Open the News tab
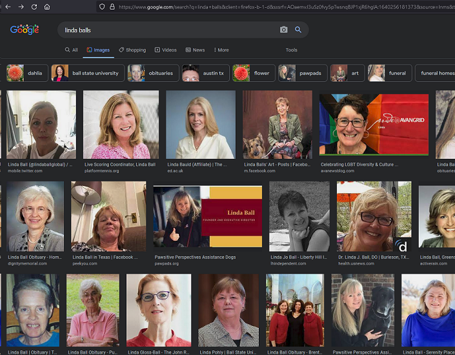The image size is (455, 355). [x=196, y=50]
